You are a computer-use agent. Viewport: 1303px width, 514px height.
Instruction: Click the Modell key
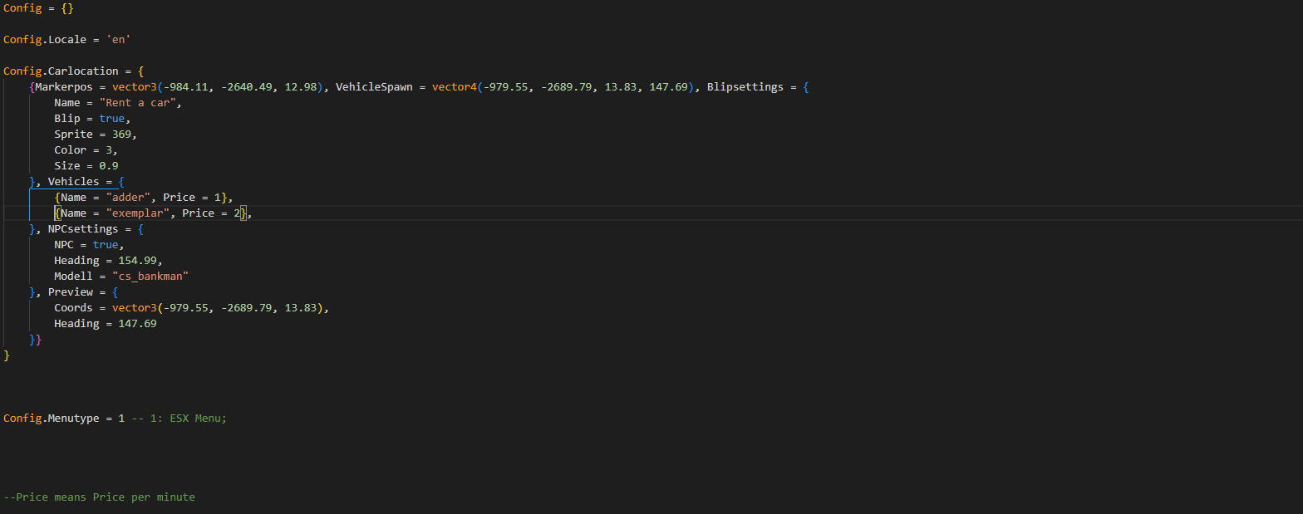click(74, 277)
